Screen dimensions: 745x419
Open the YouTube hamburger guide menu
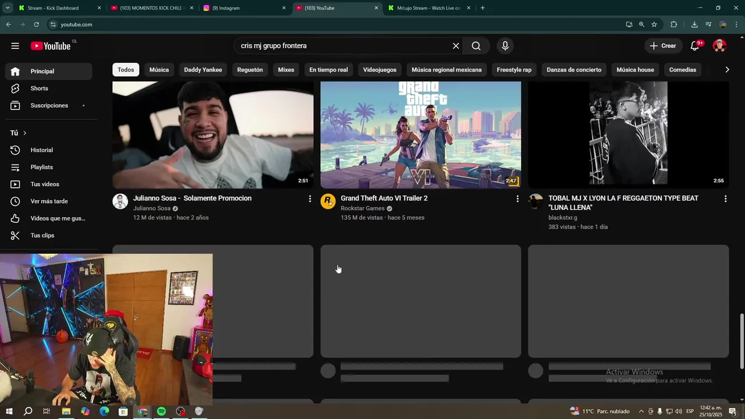[15, 46]
